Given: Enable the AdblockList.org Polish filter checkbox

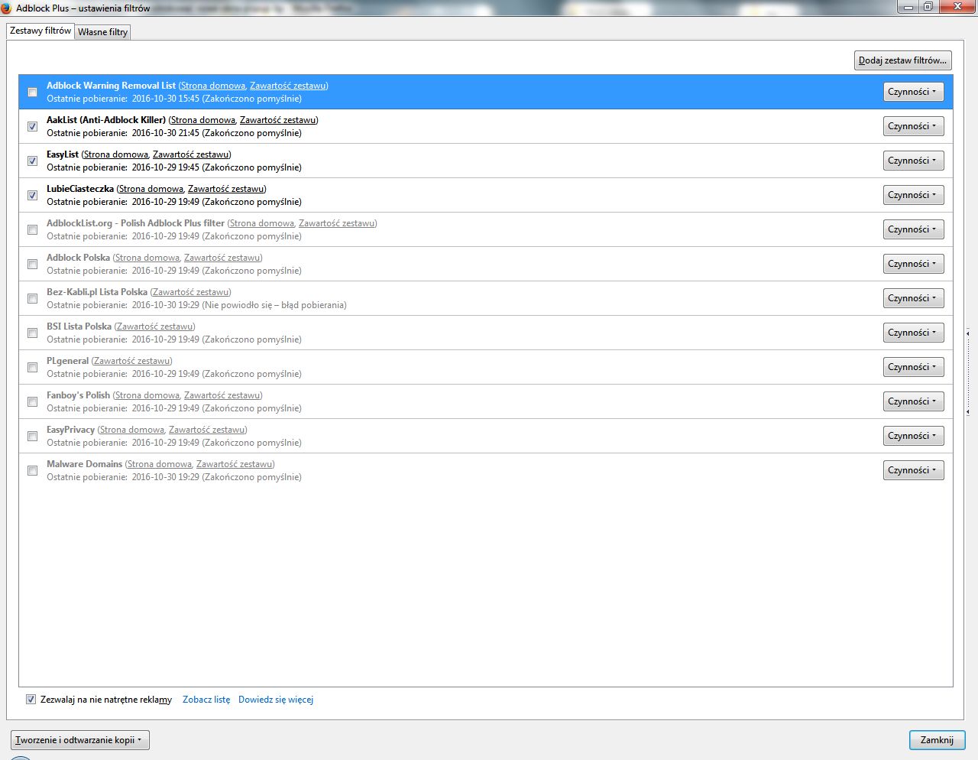Looking at the screenshot, I should coord(32,229).
